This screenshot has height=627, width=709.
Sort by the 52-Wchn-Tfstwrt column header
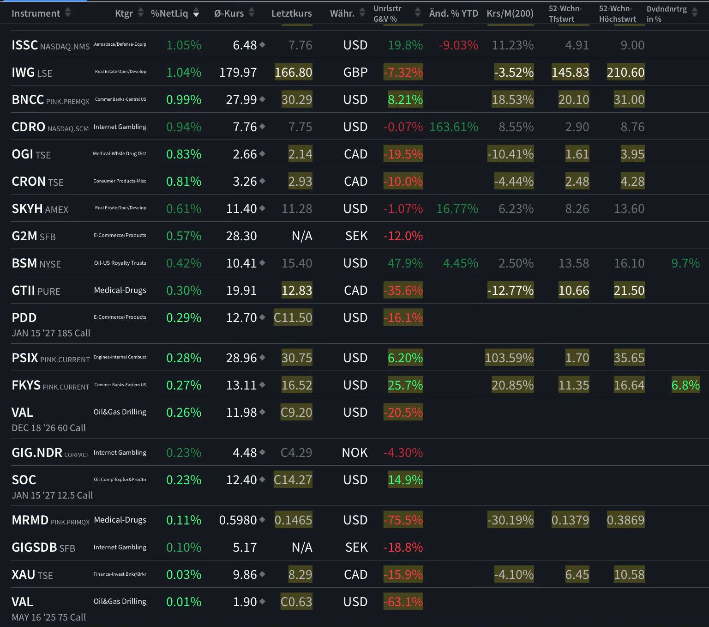click(x=565, y=13)
